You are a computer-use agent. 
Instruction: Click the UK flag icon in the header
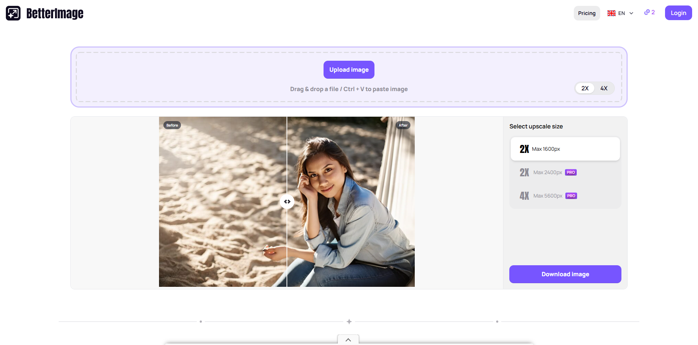pos(611,13)
